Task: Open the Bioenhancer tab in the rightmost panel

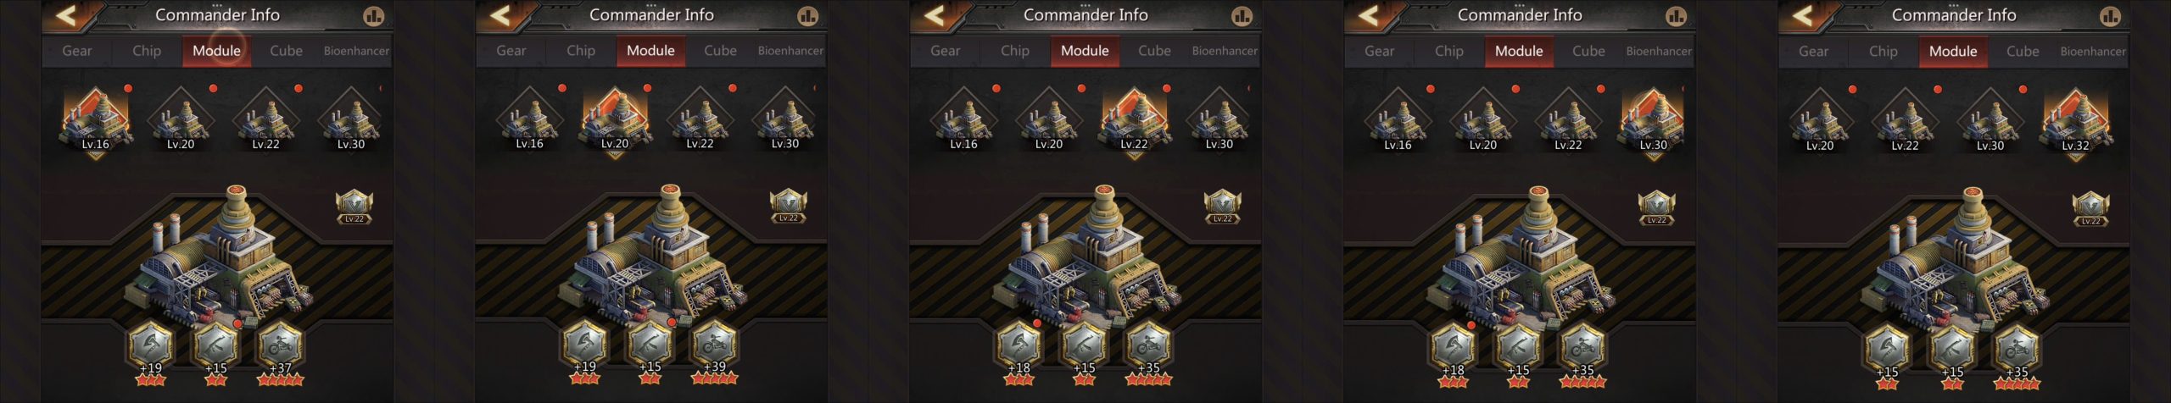Action: 2093,52
